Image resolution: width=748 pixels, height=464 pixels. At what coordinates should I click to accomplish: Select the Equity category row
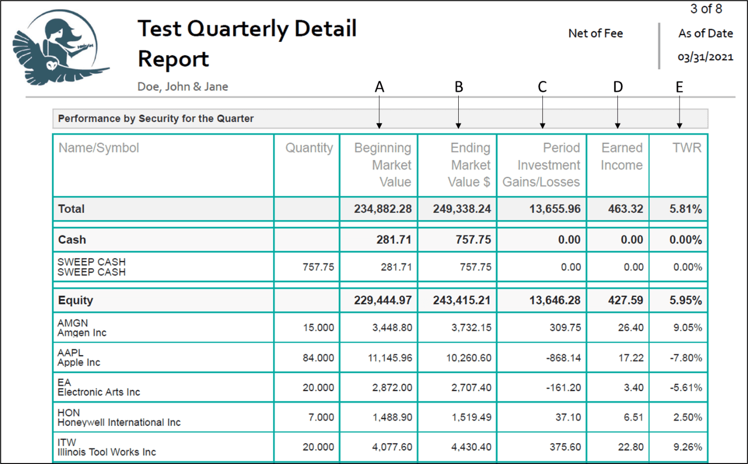tap(380, 300)
